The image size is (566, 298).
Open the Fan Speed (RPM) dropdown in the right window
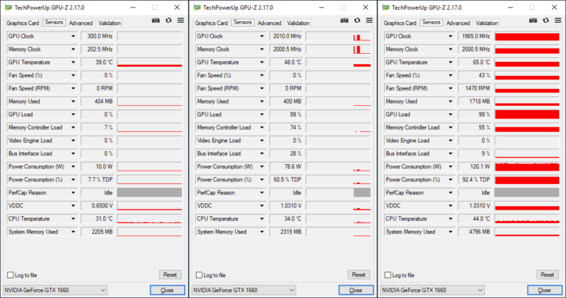point(451,88)
